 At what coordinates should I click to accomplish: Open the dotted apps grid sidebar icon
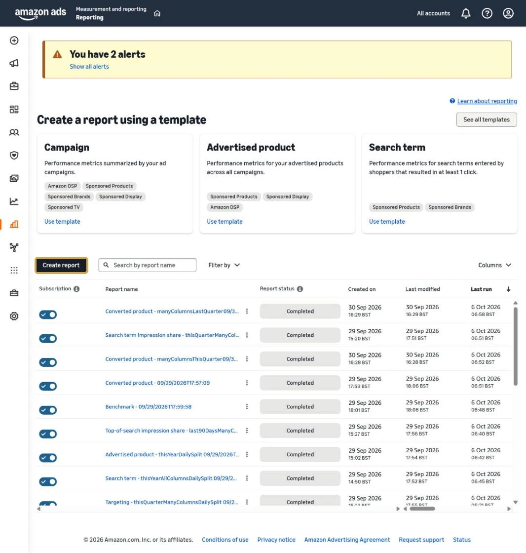click(14, 270)
